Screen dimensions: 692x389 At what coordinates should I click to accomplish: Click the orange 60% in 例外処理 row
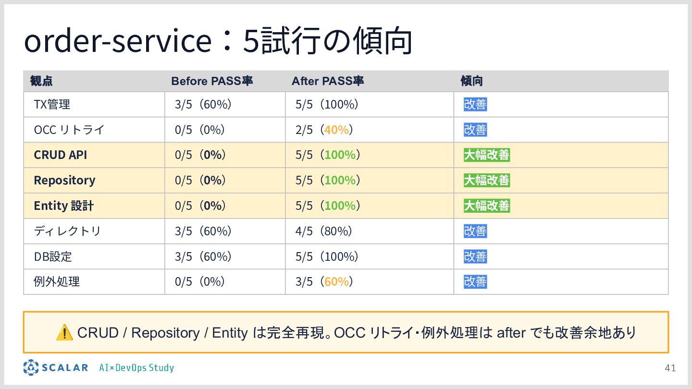tap(336, 281)
